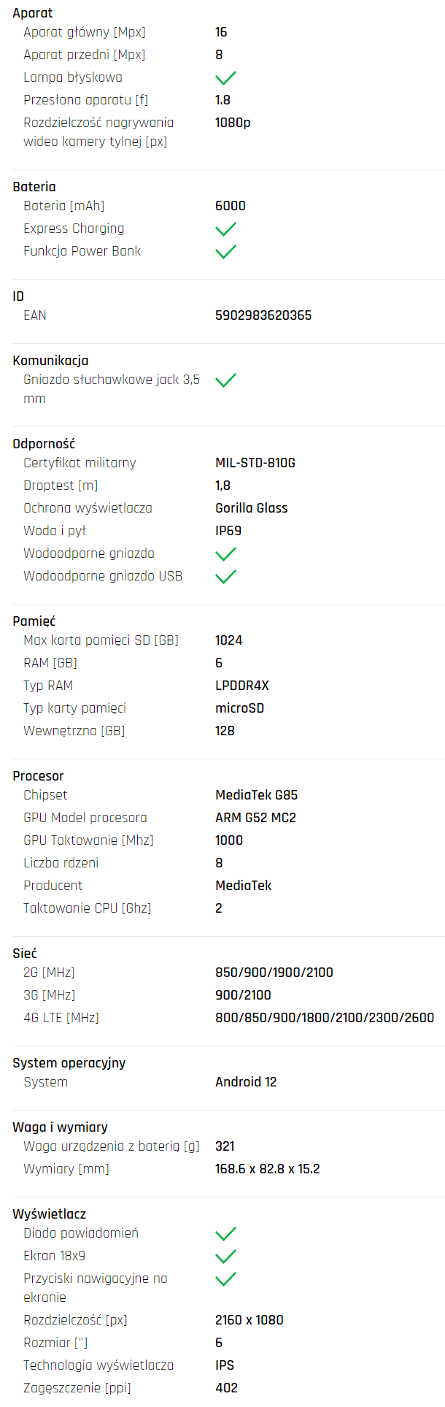Click the Ekran 18x9 checkmark
This screenshot has height=1407, width=445.
click(226, 1256)
